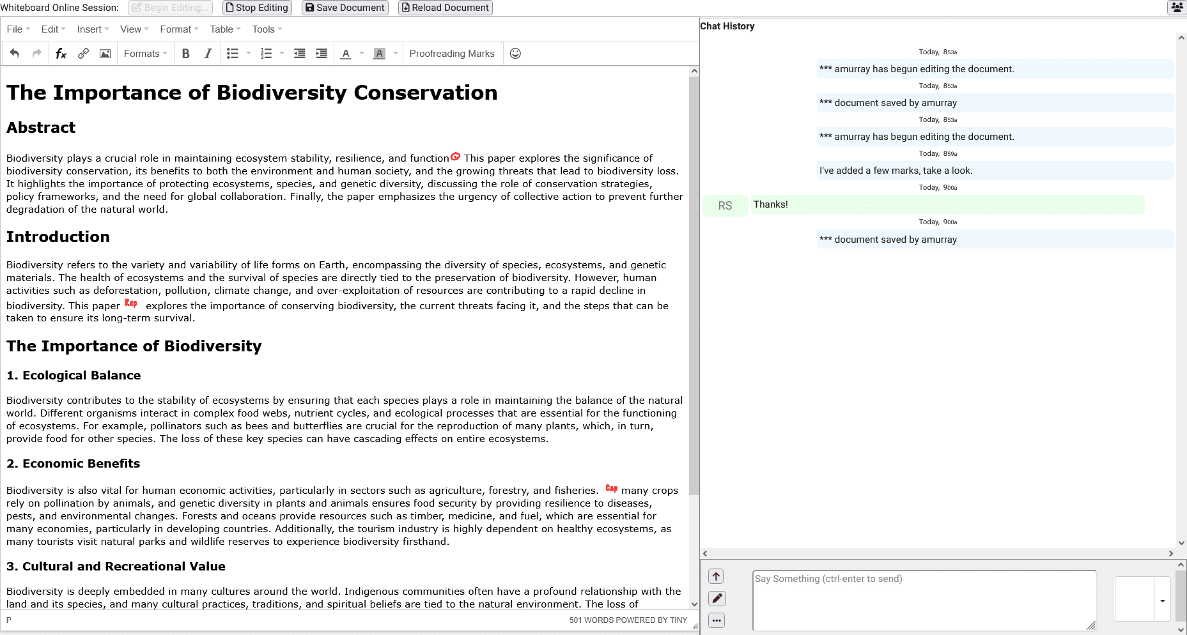This screenshot has width=1187, height=635.
Task: Click the undo arrow in the editor toolbar
Action: [14, 54]
